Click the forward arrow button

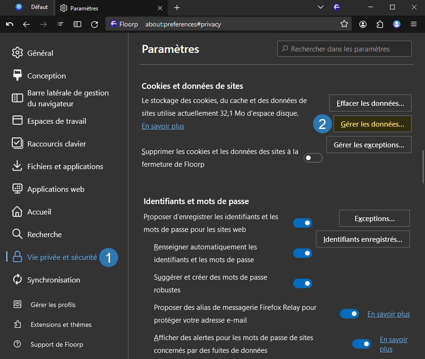click(x=43, y=25)
